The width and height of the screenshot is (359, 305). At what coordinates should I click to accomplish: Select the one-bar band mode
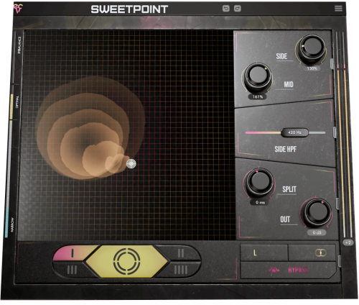click(x=73, y=253)
